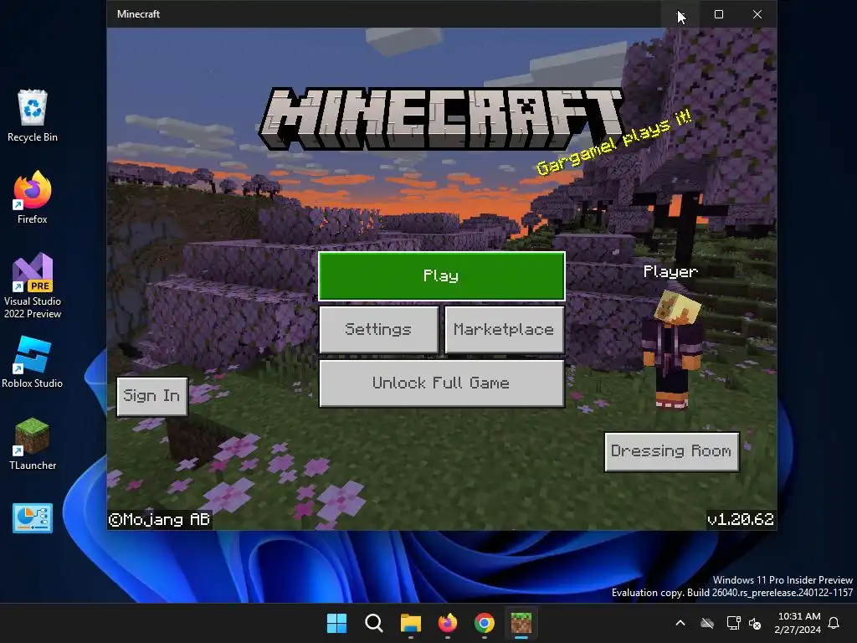
Task: Select the diagram app icon below TLauncher
Action: [x=33, y=517]
